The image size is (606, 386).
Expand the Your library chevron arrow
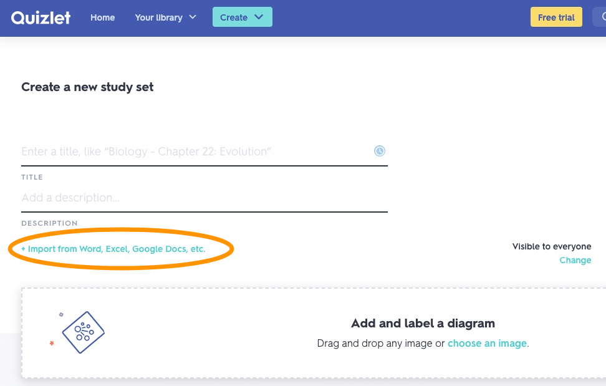193,17
